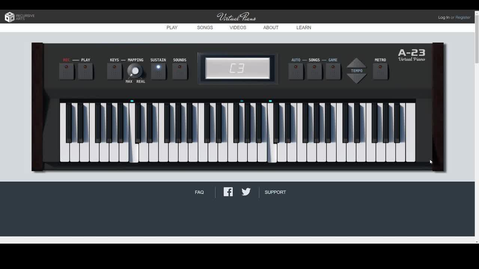Click the first black key at far left of the keyboard
Image resolution: width=479 pixels, height=269 pixels.
[68, 123]
